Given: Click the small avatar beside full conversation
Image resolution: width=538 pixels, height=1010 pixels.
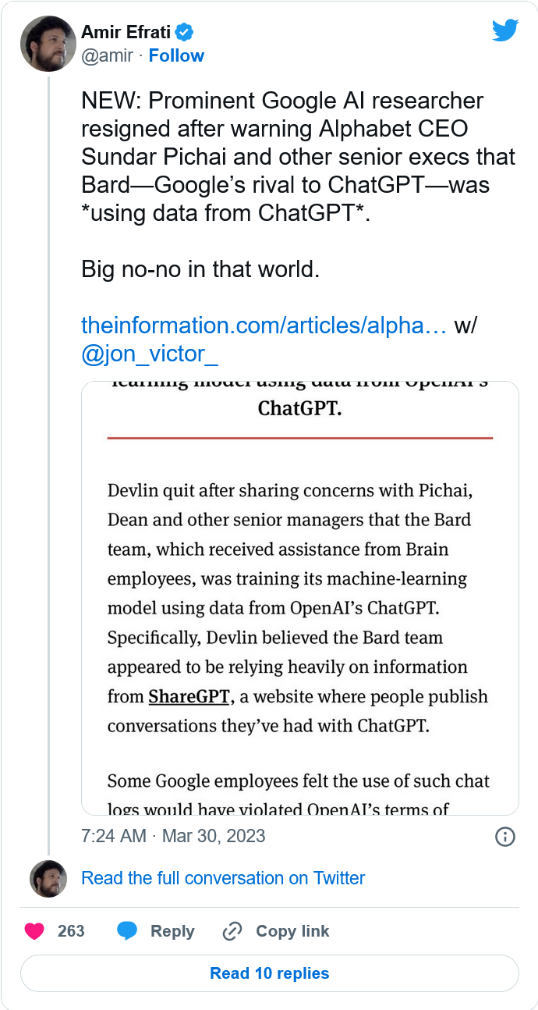Looking at the screenshot, I should 48,879.
